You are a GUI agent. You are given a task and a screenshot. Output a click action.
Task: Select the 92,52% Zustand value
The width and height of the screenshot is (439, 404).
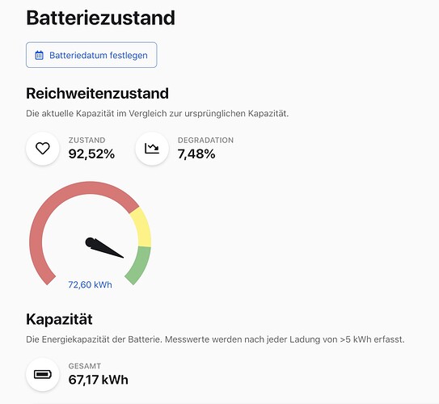(91, 154)
